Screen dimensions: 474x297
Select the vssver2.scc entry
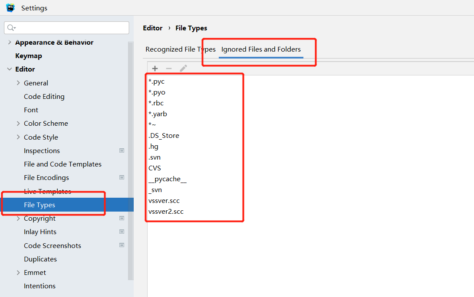[x=166, y=212]
